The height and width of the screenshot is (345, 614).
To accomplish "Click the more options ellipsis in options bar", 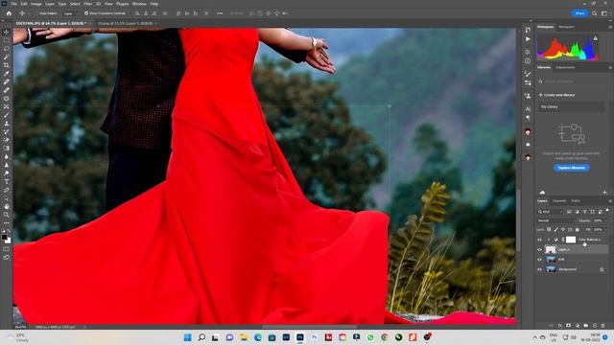I will [x=220, y=13].
